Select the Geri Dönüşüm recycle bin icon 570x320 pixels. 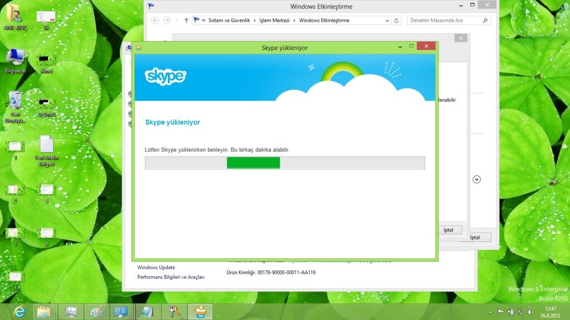click(15, 104)
